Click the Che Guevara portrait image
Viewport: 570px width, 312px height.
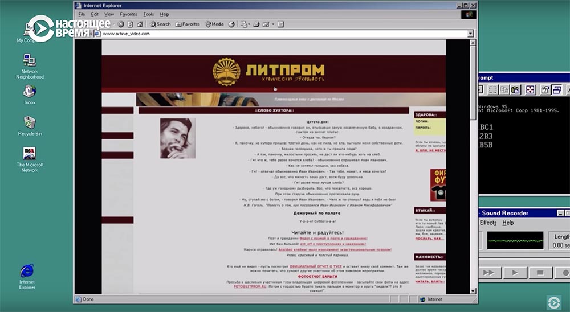coord(178,138)
